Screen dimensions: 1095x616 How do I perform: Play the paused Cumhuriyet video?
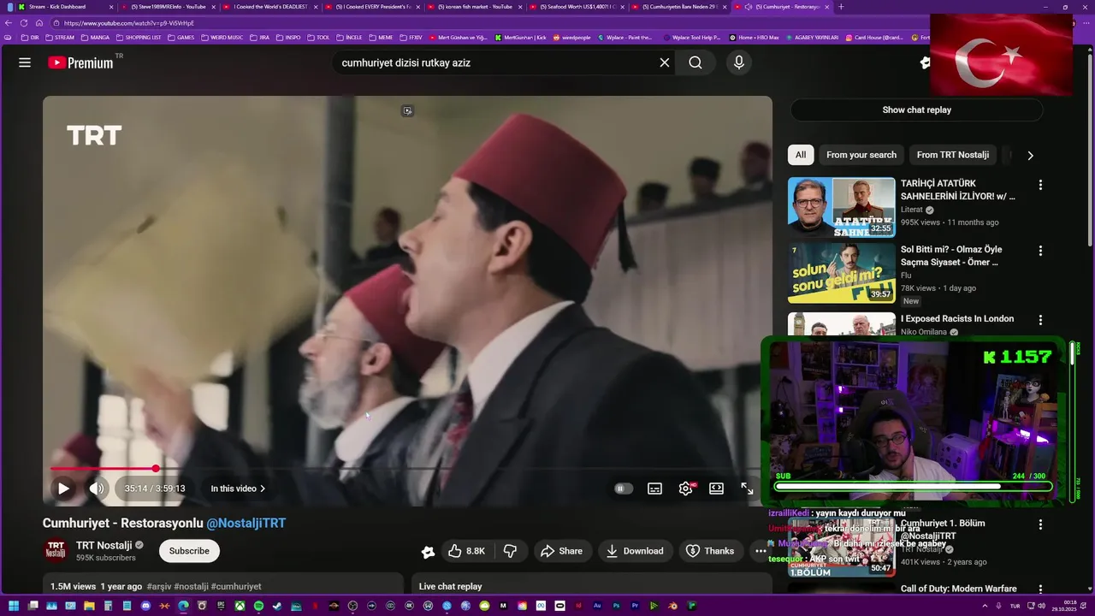[x=63, y=489]
